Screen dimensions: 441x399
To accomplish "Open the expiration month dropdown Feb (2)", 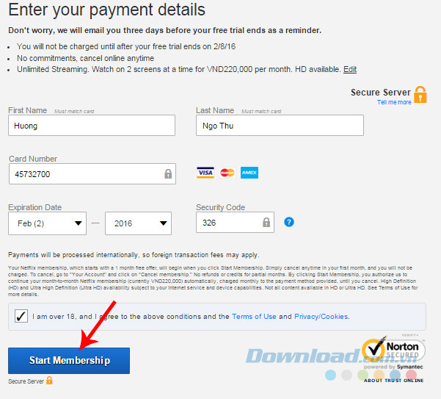I will [x=47, y=223].
